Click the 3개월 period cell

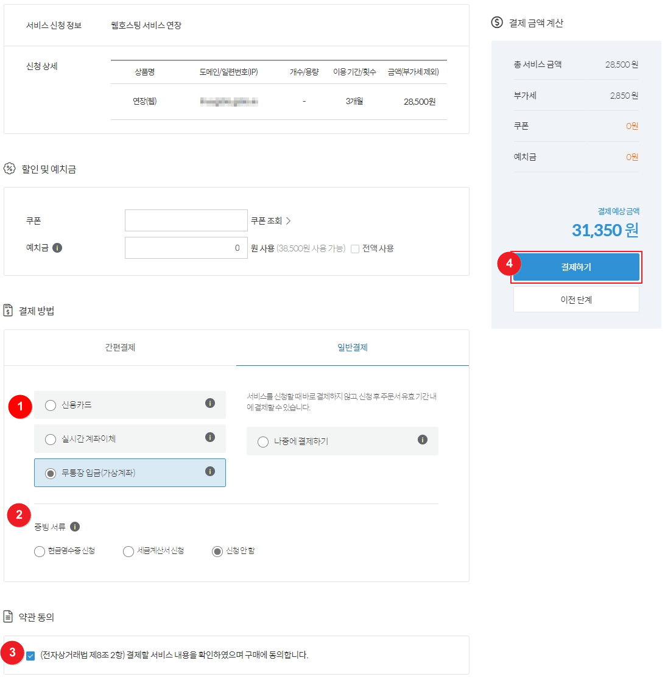pos(354,101)
